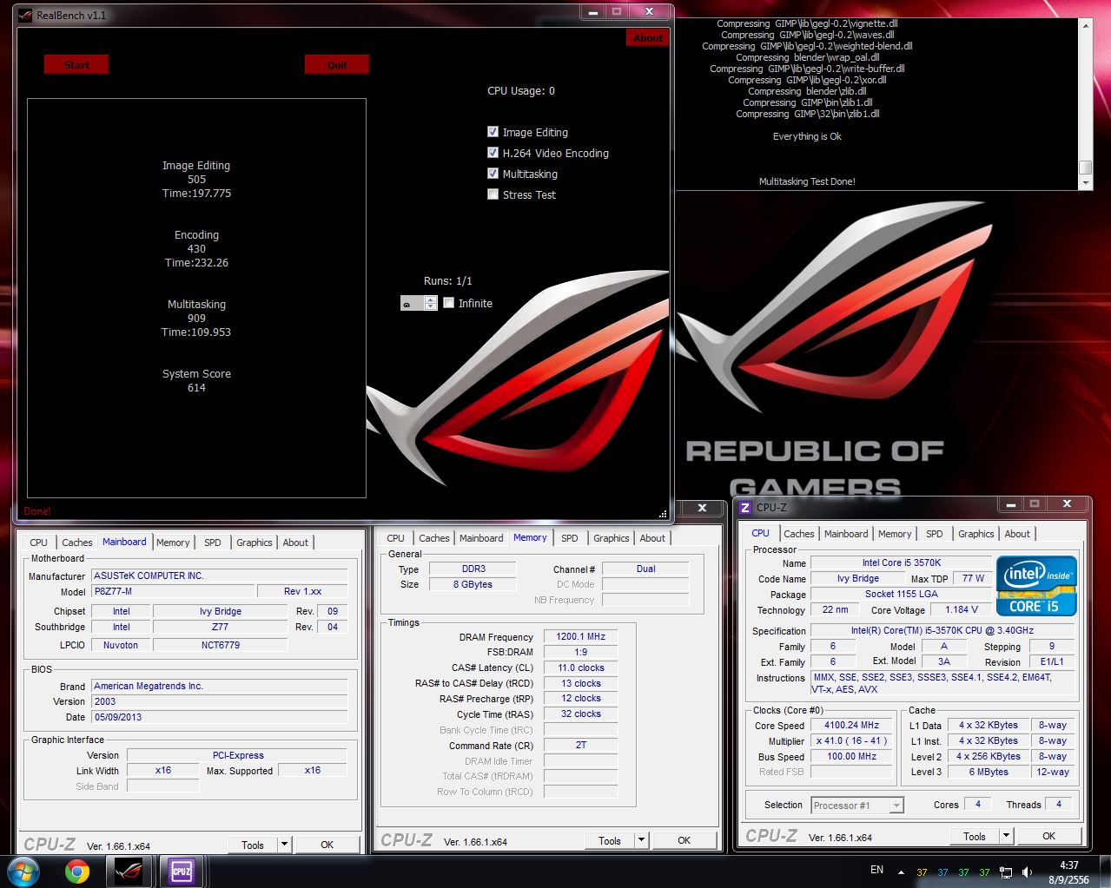Click Tools button in CPU tab window

pyautogui.click(x=975, y=837)
